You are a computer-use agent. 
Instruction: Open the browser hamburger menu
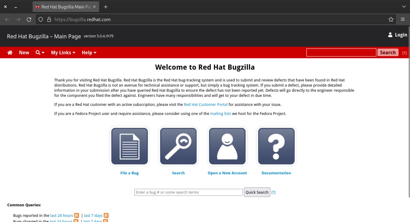coord(403,20)
